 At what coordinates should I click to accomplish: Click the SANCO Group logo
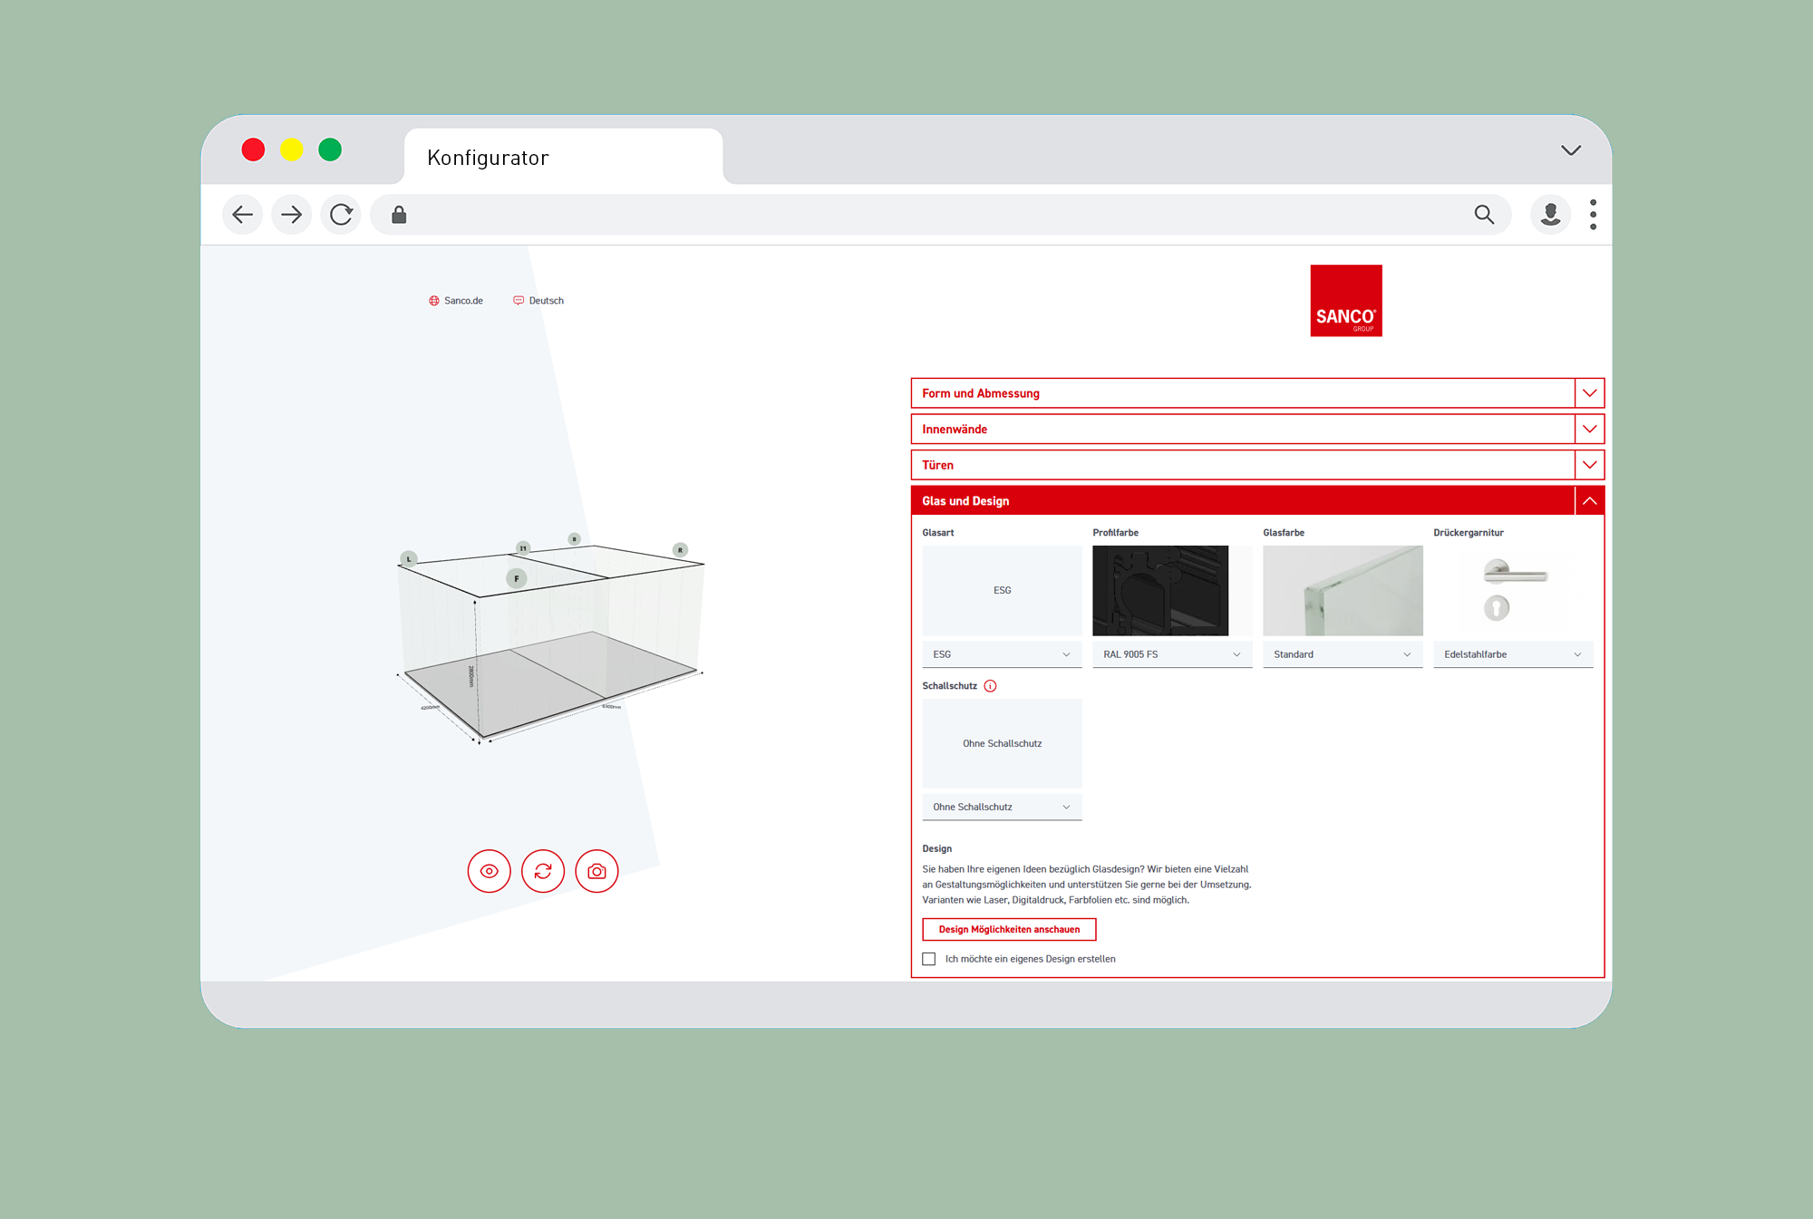coord(1346,301)
